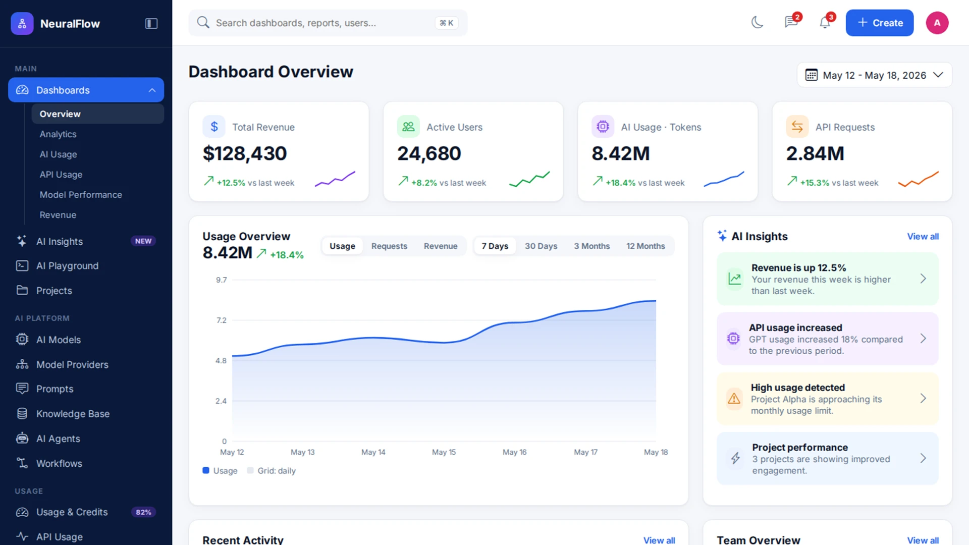Viewport: 969px width, 545px height.
Task: Open the date range dropdown
Action: click(875, 75)
